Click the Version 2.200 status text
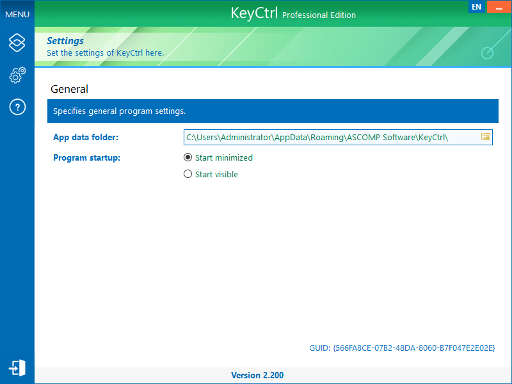The height and width of the screenshot is (384, 512). tap(257, 375)
